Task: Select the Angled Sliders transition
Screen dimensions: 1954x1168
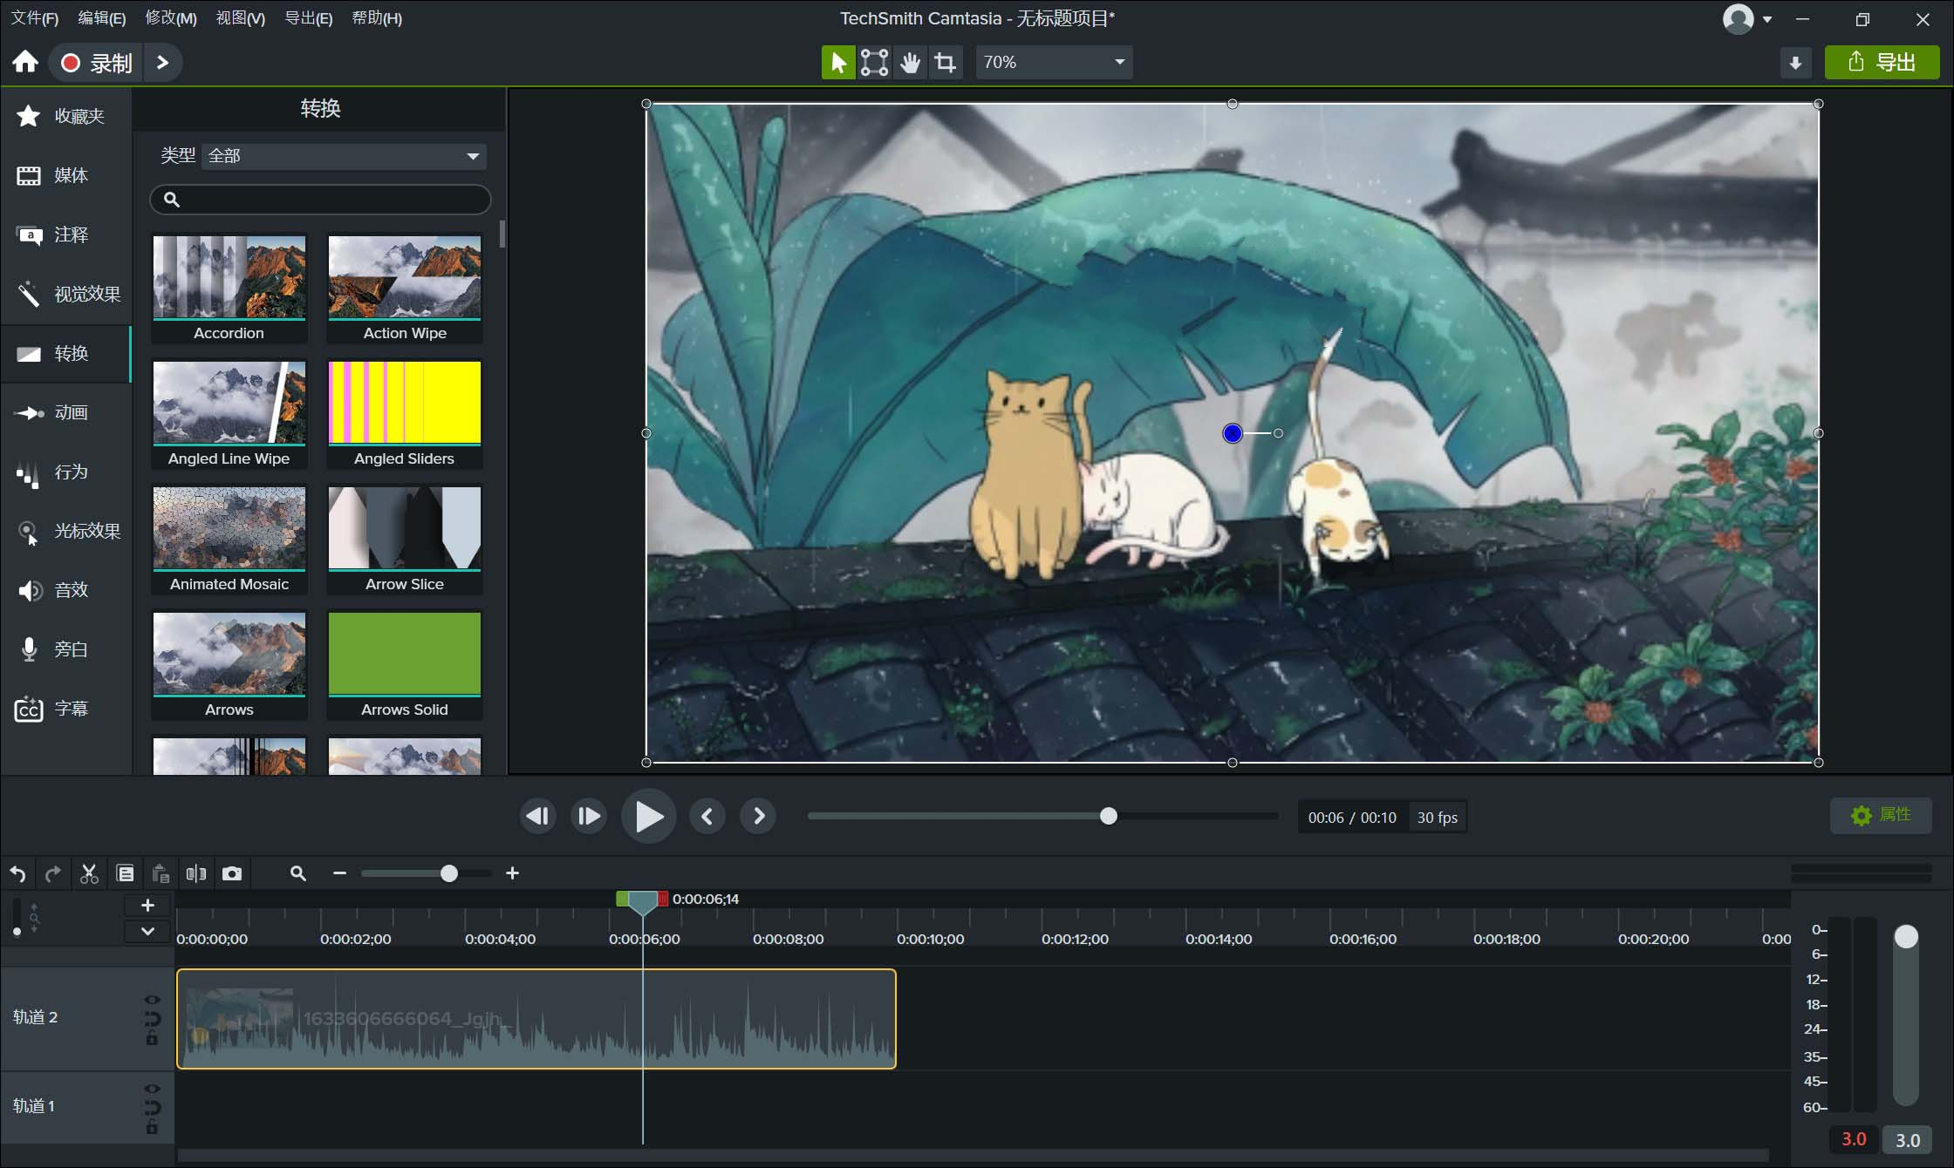Action: 405,414
